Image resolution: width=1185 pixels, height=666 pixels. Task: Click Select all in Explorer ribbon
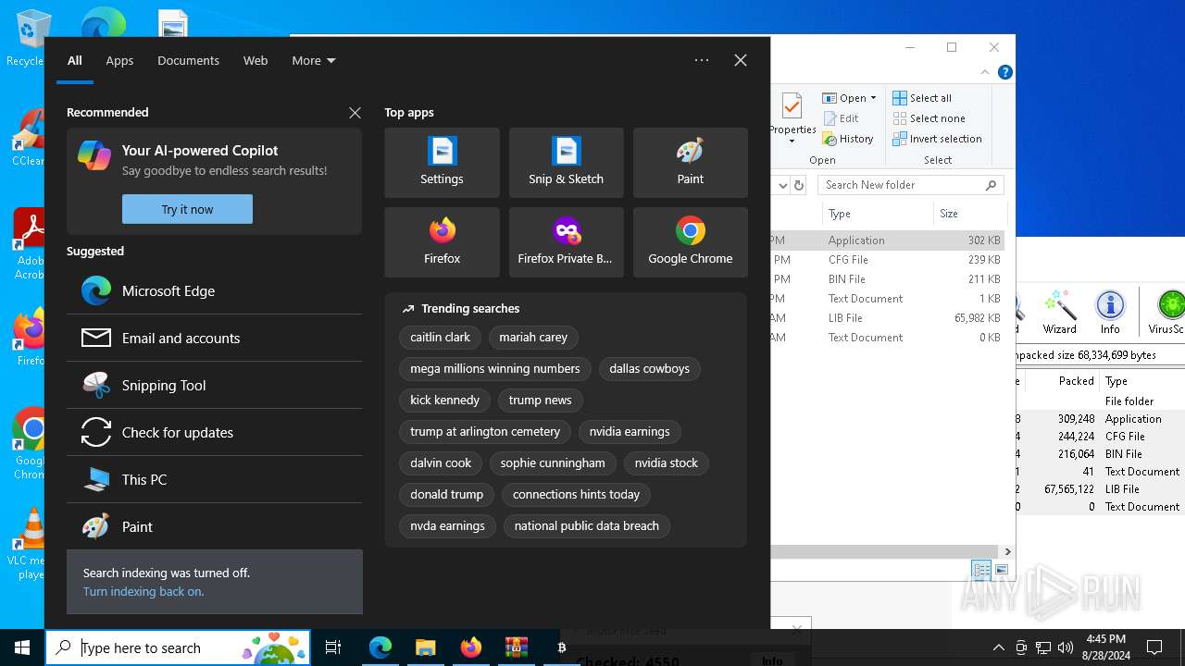pos(922,98)
